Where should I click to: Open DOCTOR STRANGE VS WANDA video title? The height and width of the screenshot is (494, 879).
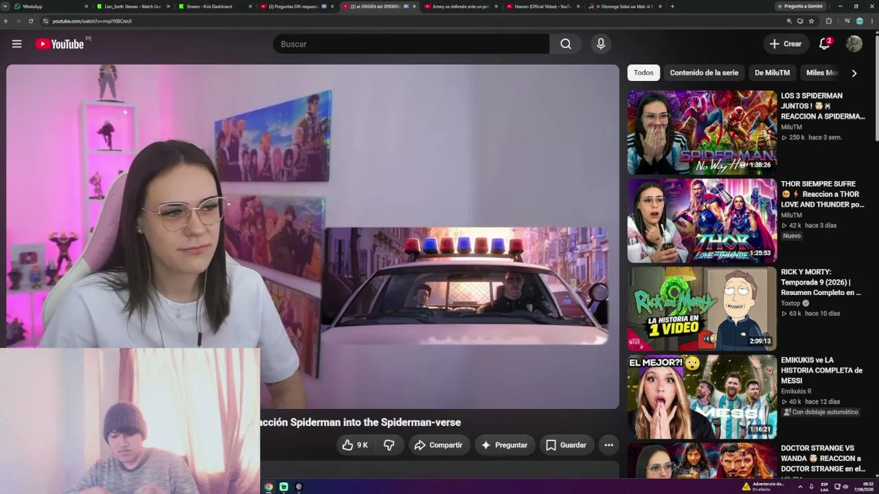(x=823, y=458)
